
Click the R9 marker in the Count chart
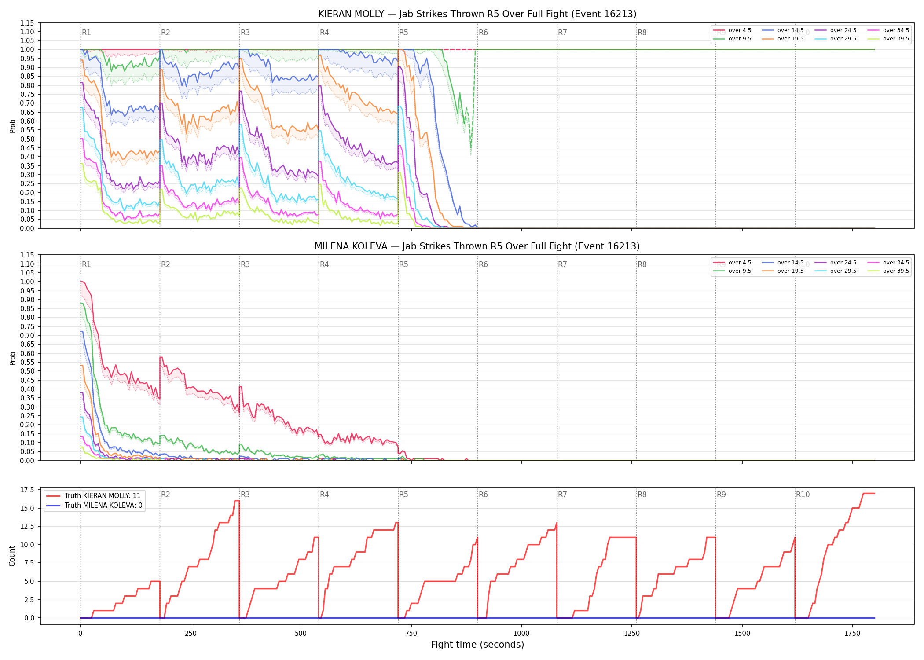[721, 495]
